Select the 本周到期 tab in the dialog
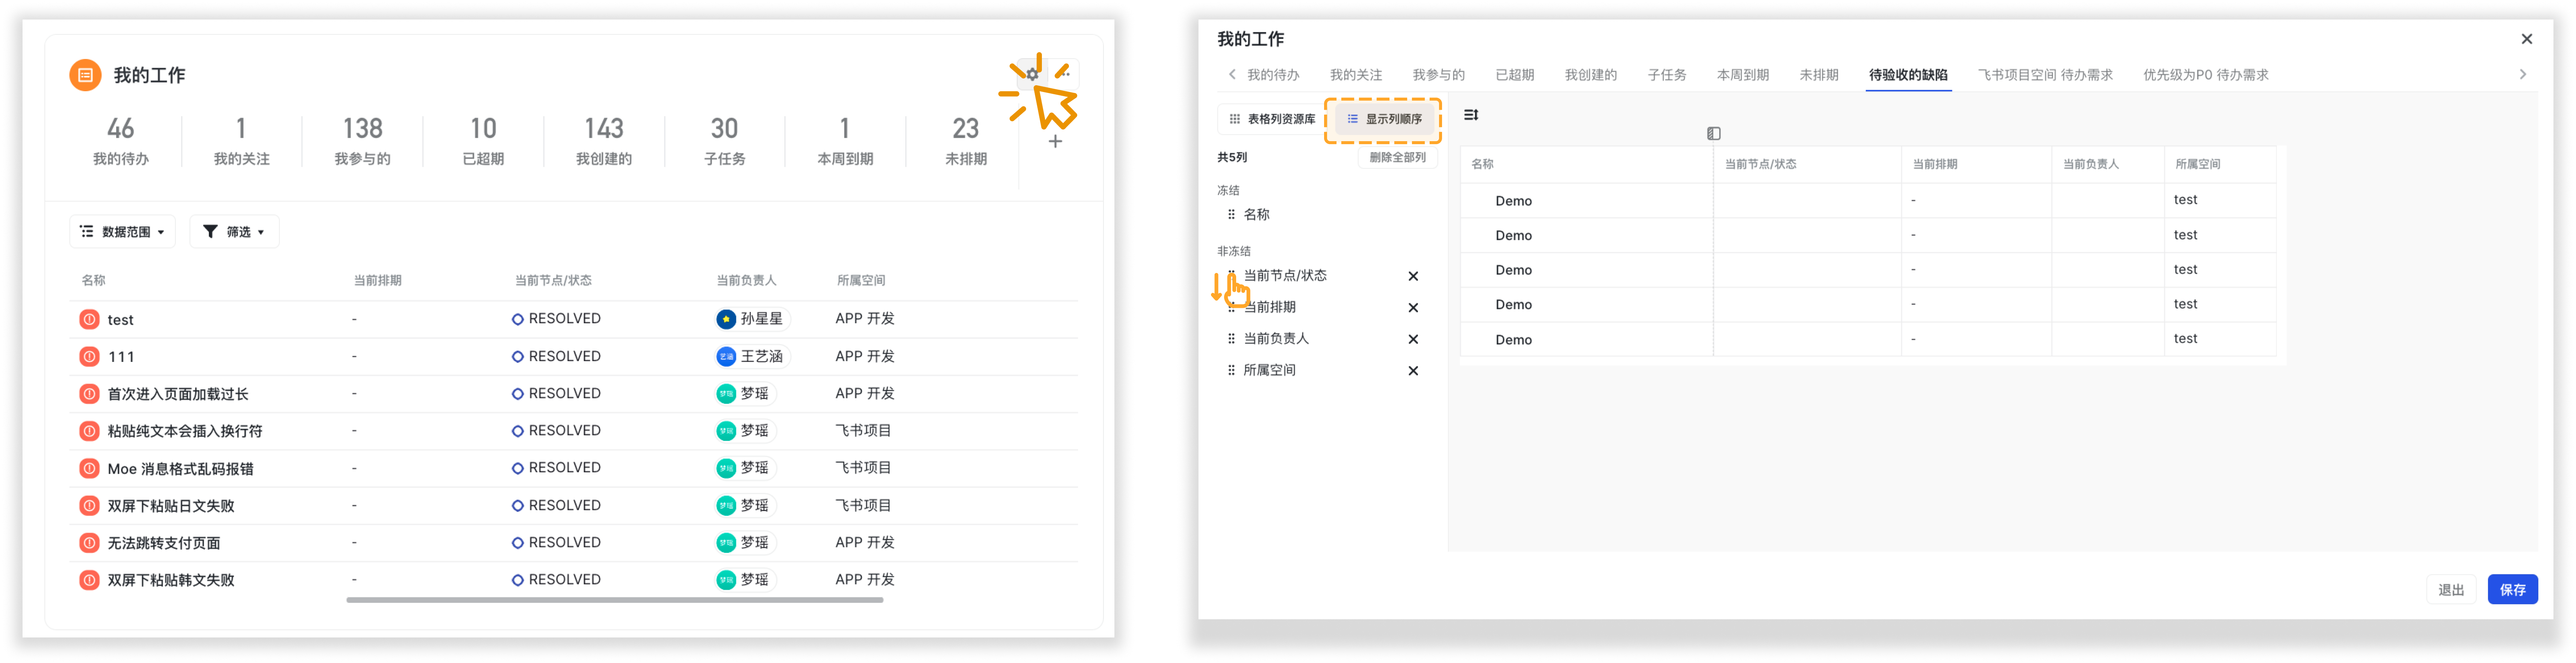 pyautogui.click(x=1743, y=75)
